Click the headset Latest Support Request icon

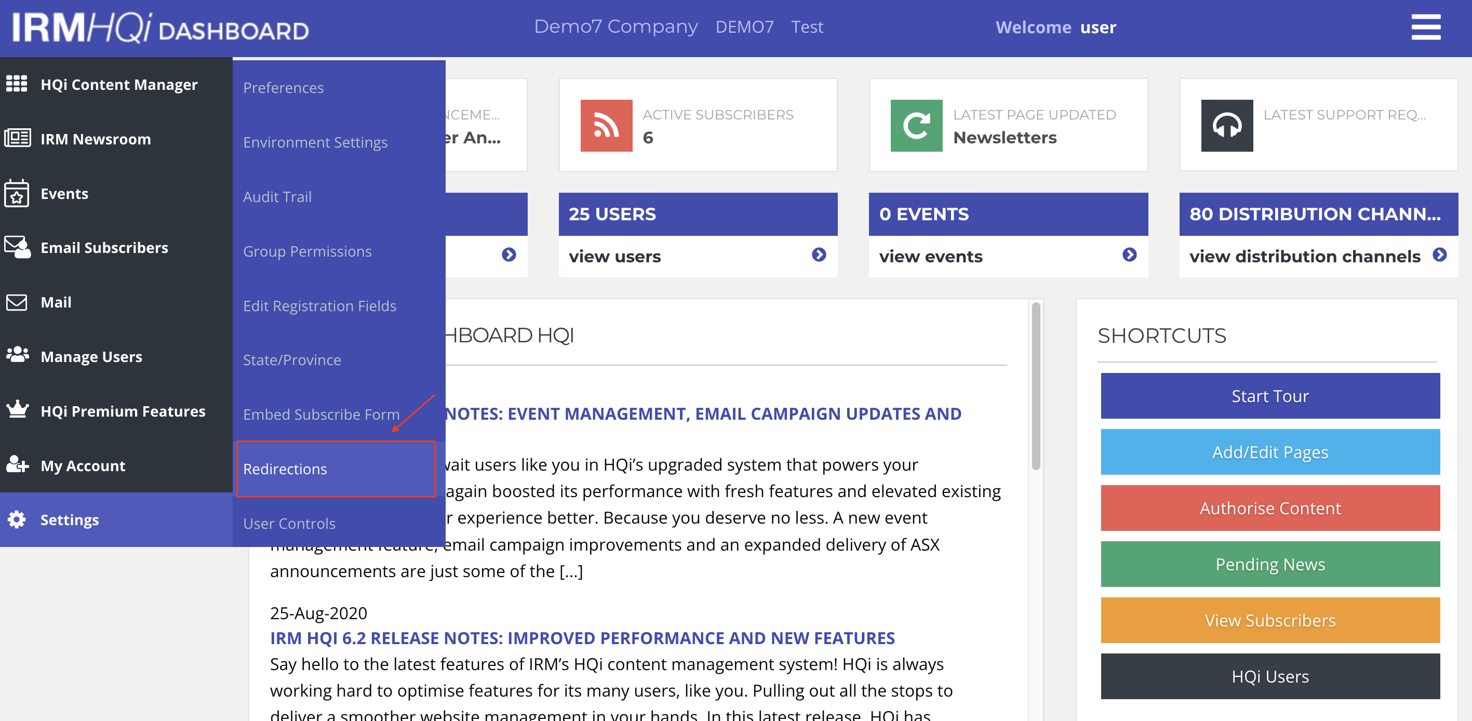tap(1227, 126)
